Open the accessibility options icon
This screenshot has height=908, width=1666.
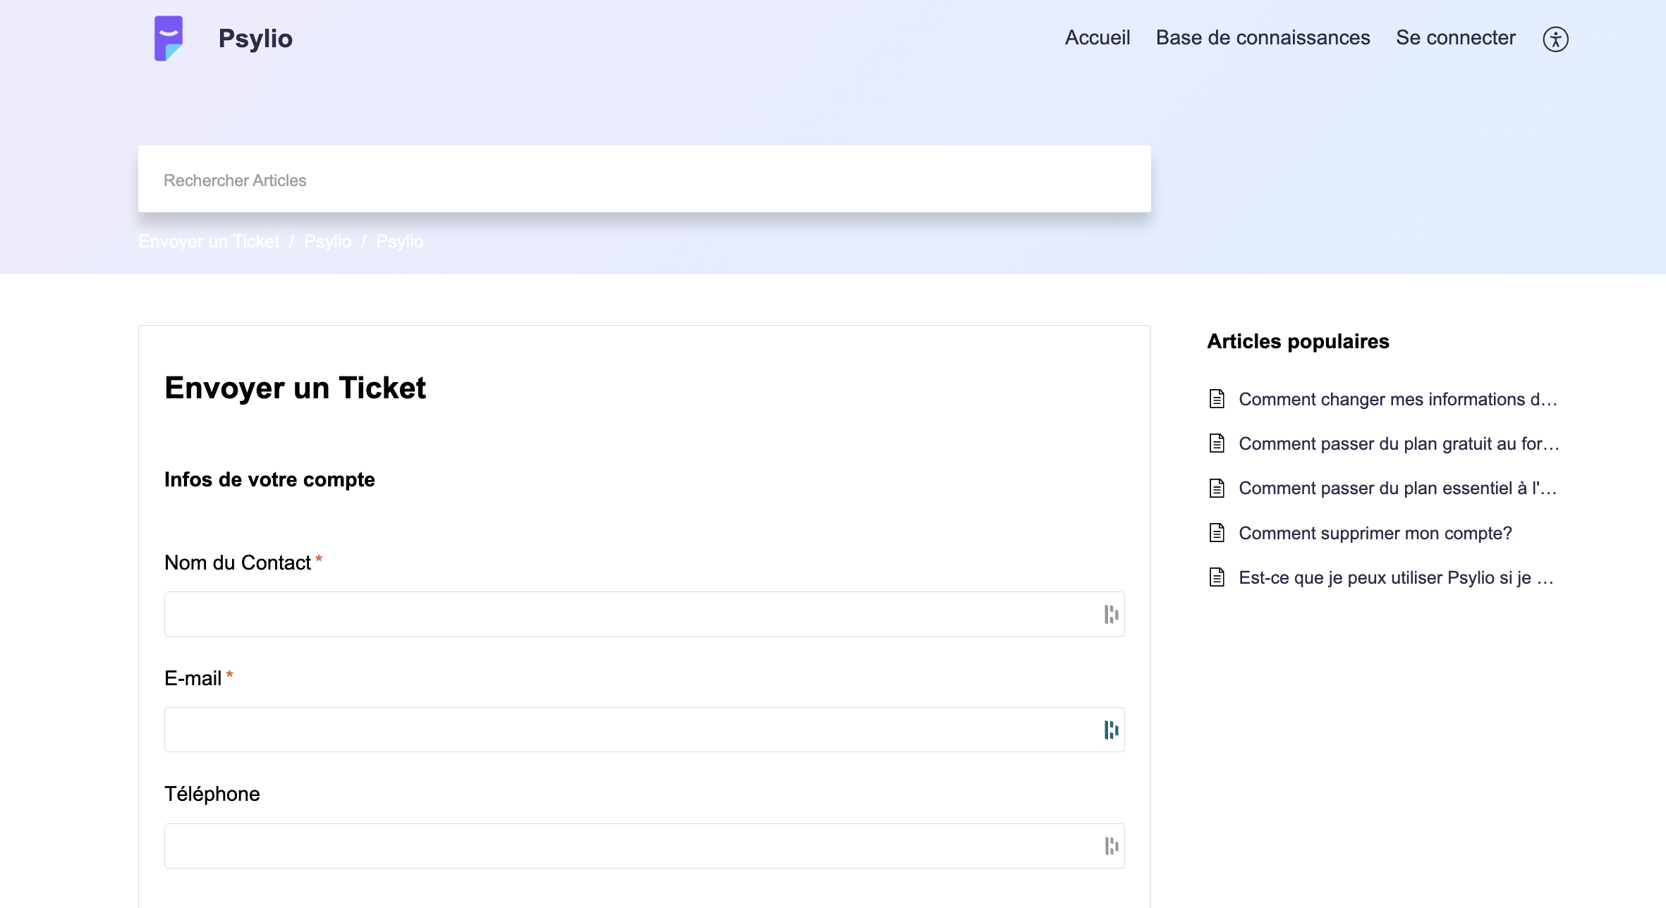pos(1555,39)
